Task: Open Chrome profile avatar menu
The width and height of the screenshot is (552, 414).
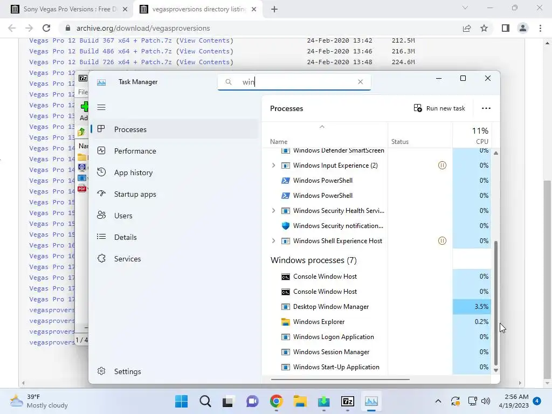Action: [x=523, y=28]
